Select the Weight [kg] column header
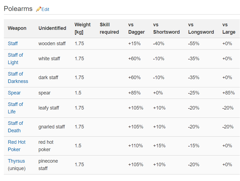The image size is (240, 181). click(x=82, y=28)
